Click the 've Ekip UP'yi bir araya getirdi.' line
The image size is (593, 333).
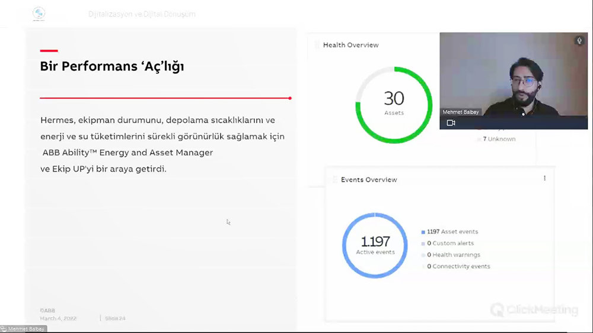coord(103,169)
